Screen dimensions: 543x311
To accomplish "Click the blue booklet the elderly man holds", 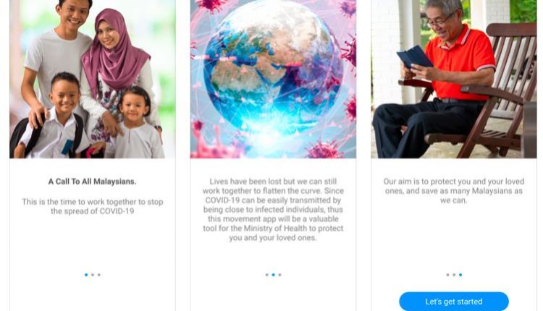I will [x=414, y=57].
